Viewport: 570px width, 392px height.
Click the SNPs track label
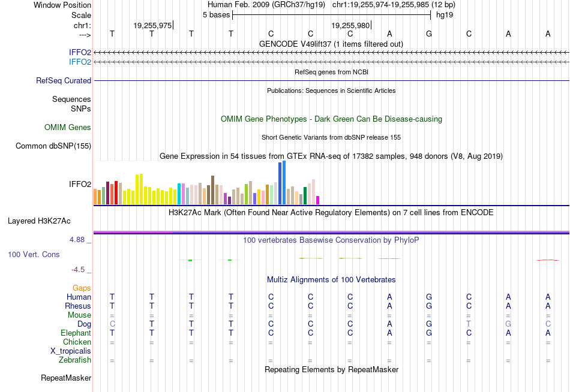[x=81, y=108]
